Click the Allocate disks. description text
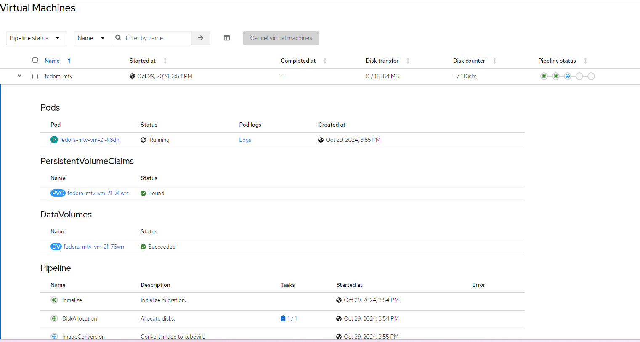Image resolution: width=640 pixels, height=342 pixels. point(158,318)
